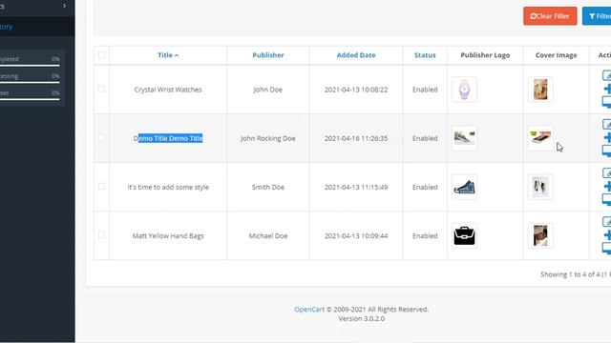Open the Crystal Wrist Watches cover image
The width and height of the screenshot is (611, 343).
coord(540,90)
